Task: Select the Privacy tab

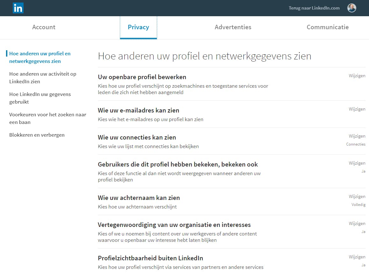Action: pos(138,27)
